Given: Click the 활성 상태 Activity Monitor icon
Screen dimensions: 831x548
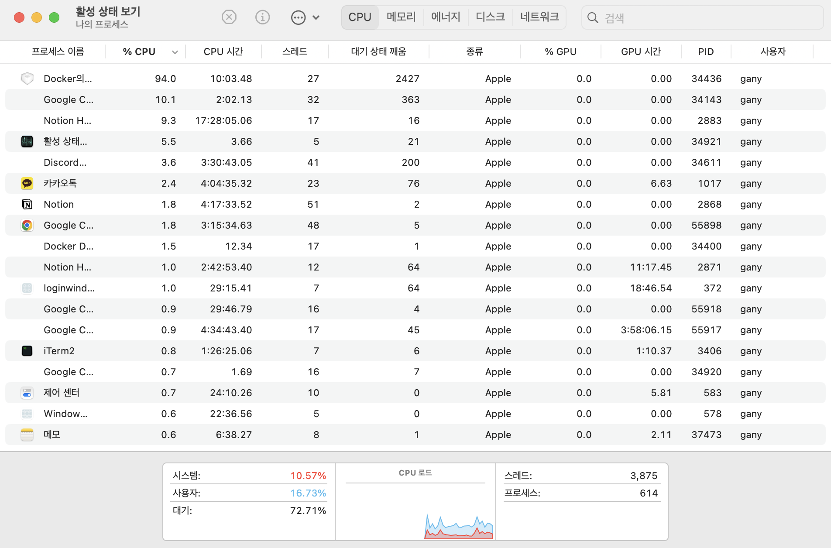Looking at the screenshot, I should [x=27, y=141].
